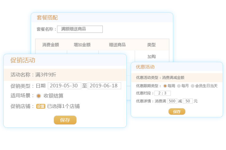Click the 设置 store button
The image size is (226, 150).
[41, 106]
